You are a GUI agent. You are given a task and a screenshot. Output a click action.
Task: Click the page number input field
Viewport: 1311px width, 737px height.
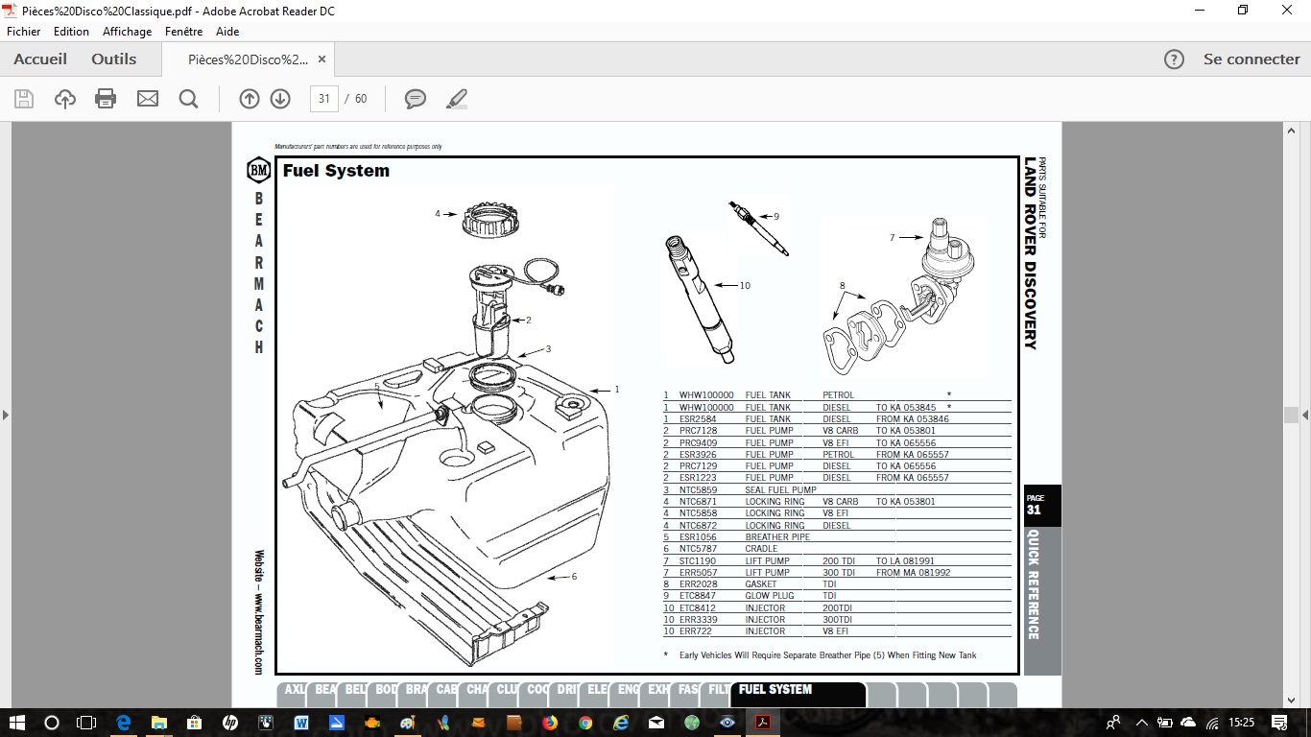[x=324, y=99]
